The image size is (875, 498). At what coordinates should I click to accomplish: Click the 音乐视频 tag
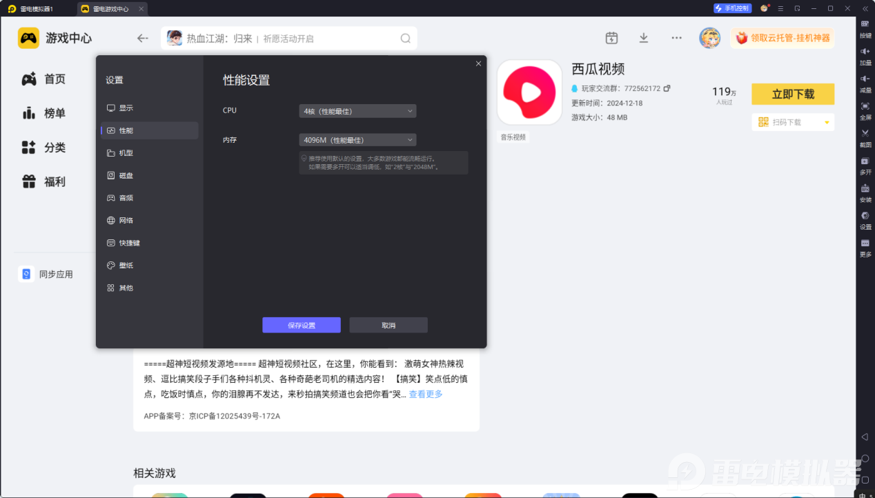tap(513, 137)
